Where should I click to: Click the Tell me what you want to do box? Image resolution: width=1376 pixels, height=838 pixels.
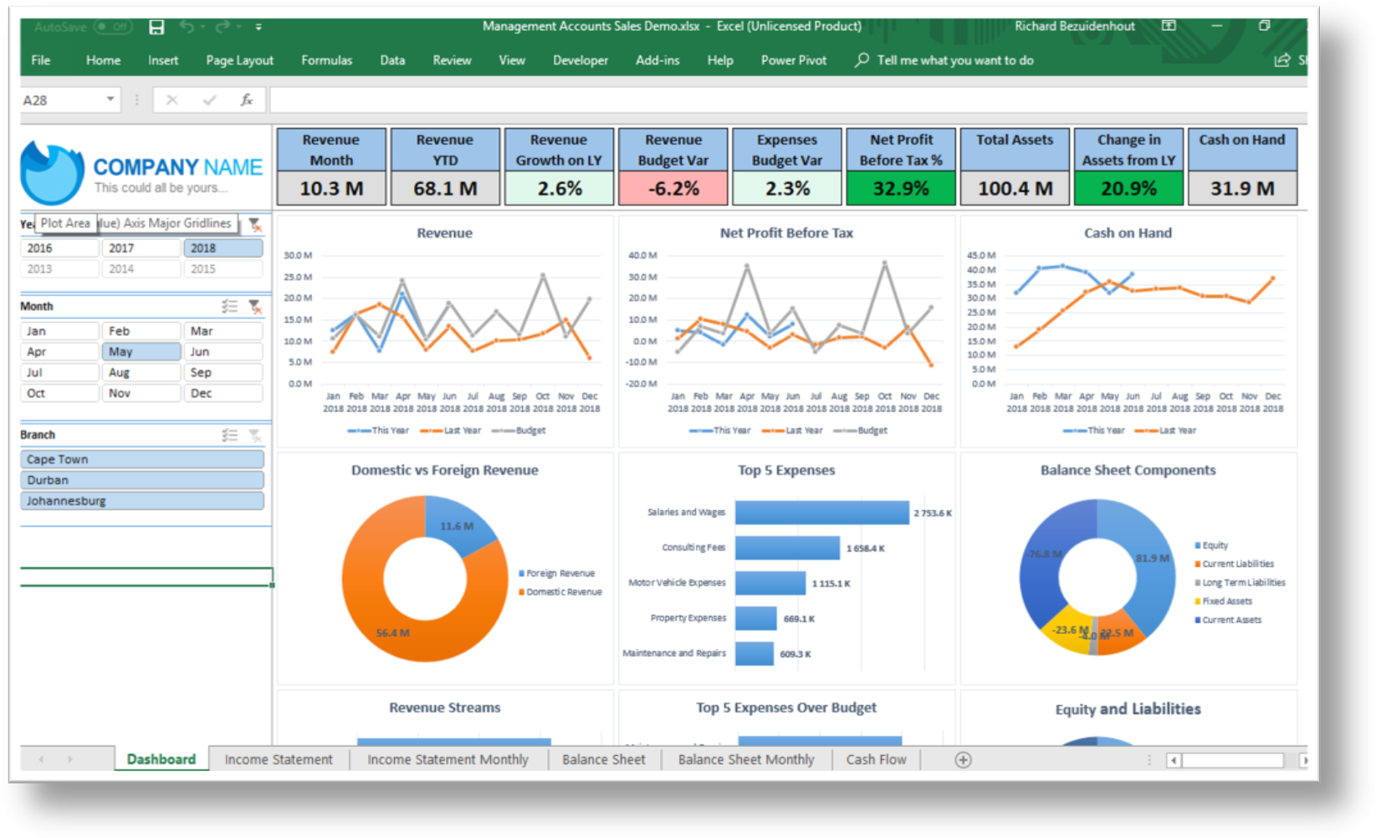coord(945,59)
